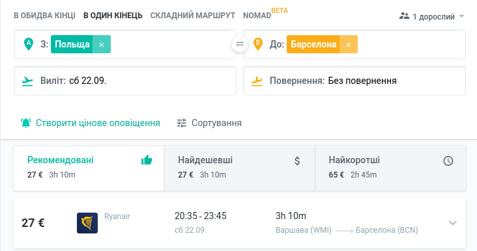Click the departing plane icon
This screenshot has width=477, height=251.
click(27, 81)
